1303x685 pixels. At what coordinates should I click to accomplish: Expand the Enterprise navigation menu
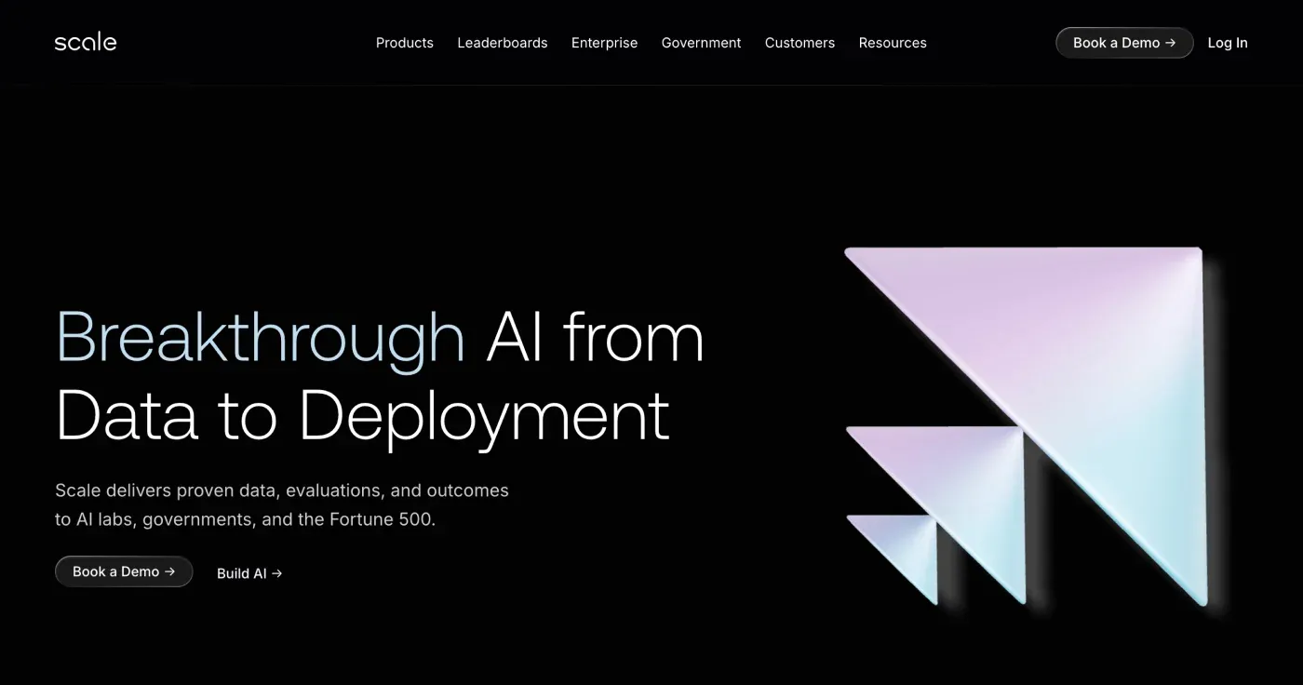[x=604, y=43]
